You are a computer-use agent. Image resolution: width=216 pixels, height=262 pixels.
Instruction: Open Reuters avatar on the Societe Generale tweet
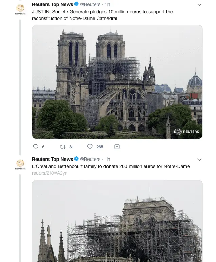coord(20,9)
